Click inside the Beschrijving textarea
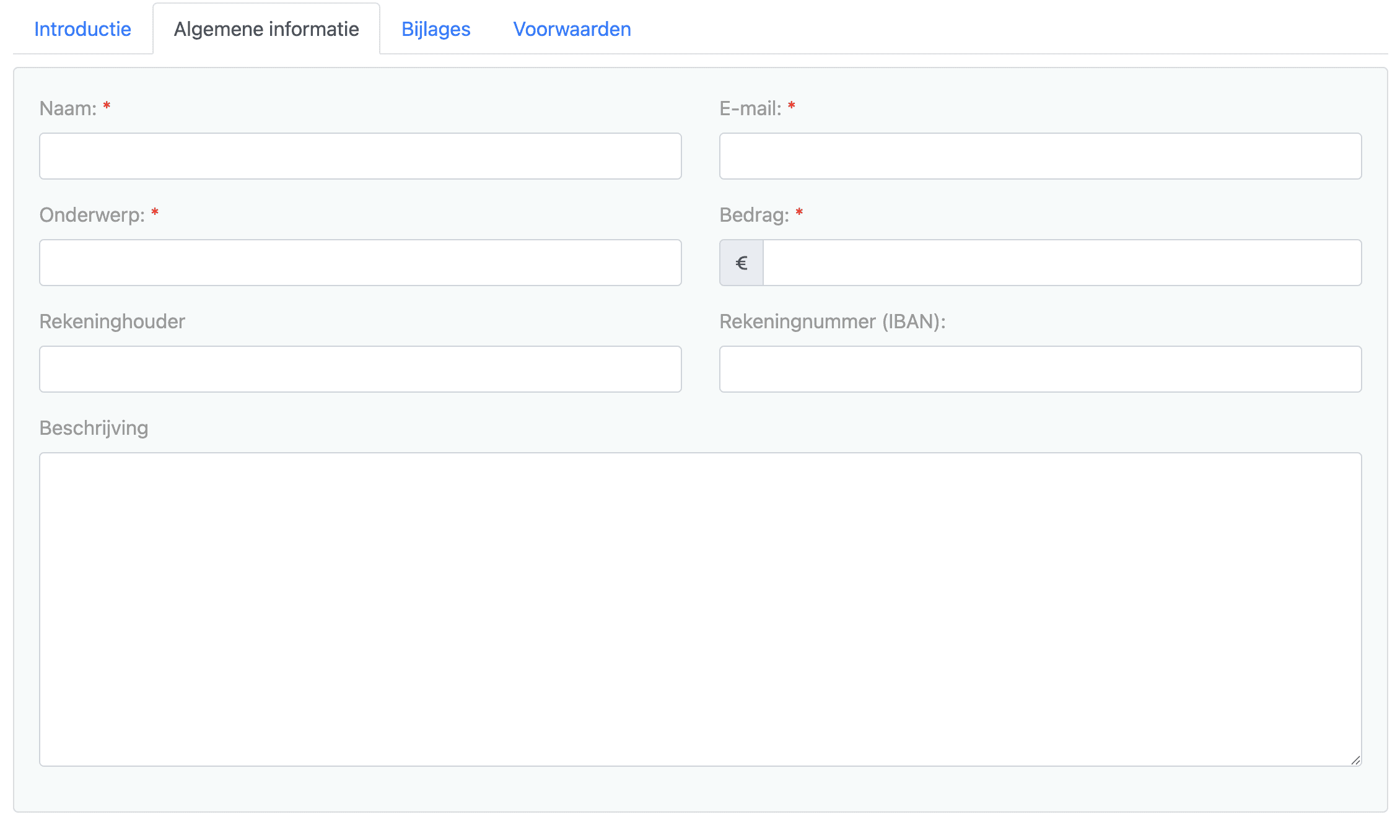This screenshot has height=825, width=1400. [700, 609]
